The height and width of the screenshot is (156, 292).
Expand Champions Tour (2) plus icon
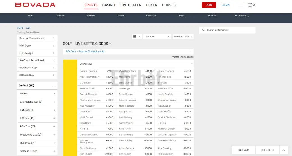click(54, 102)
